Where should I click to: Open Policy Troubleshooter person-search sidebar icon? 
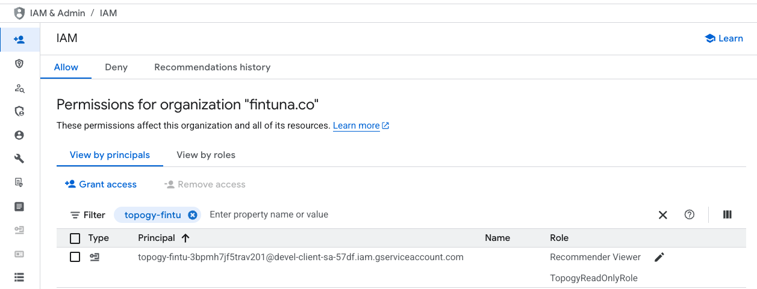(x=19, y=88)
